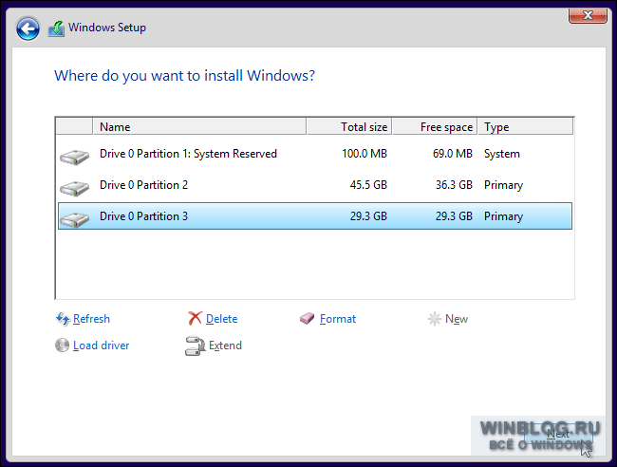Sort by the Name column header

pyautogui.click(x=199, y=126)
